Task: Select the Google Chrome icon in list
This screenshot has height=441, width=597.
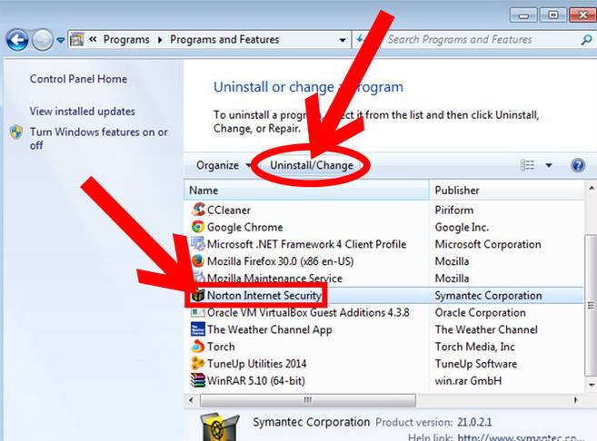Action: pyautogui.click(x=198, y=228)
